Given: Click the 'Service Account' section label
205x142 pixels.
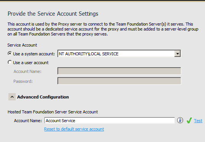Looking at the screenshot, I should [22, 45].
